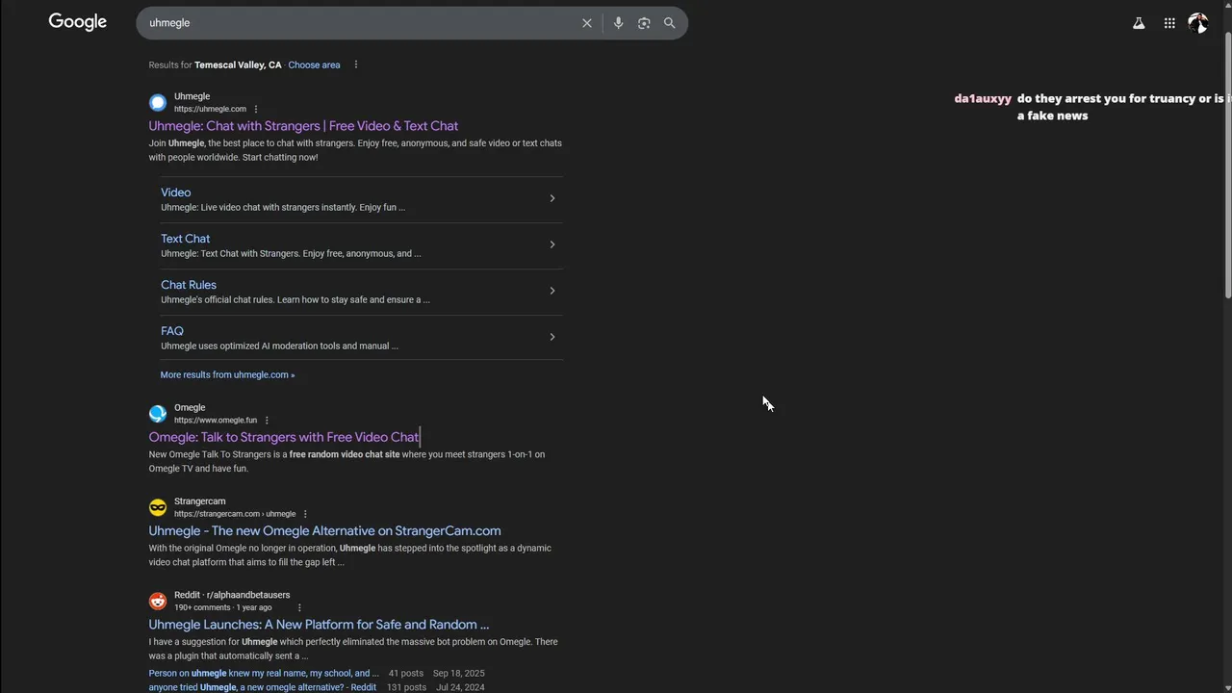This screenshot has height=693, width=1232.
Task: Open the Chat Rules sitelink
Action: click(189, 285)
